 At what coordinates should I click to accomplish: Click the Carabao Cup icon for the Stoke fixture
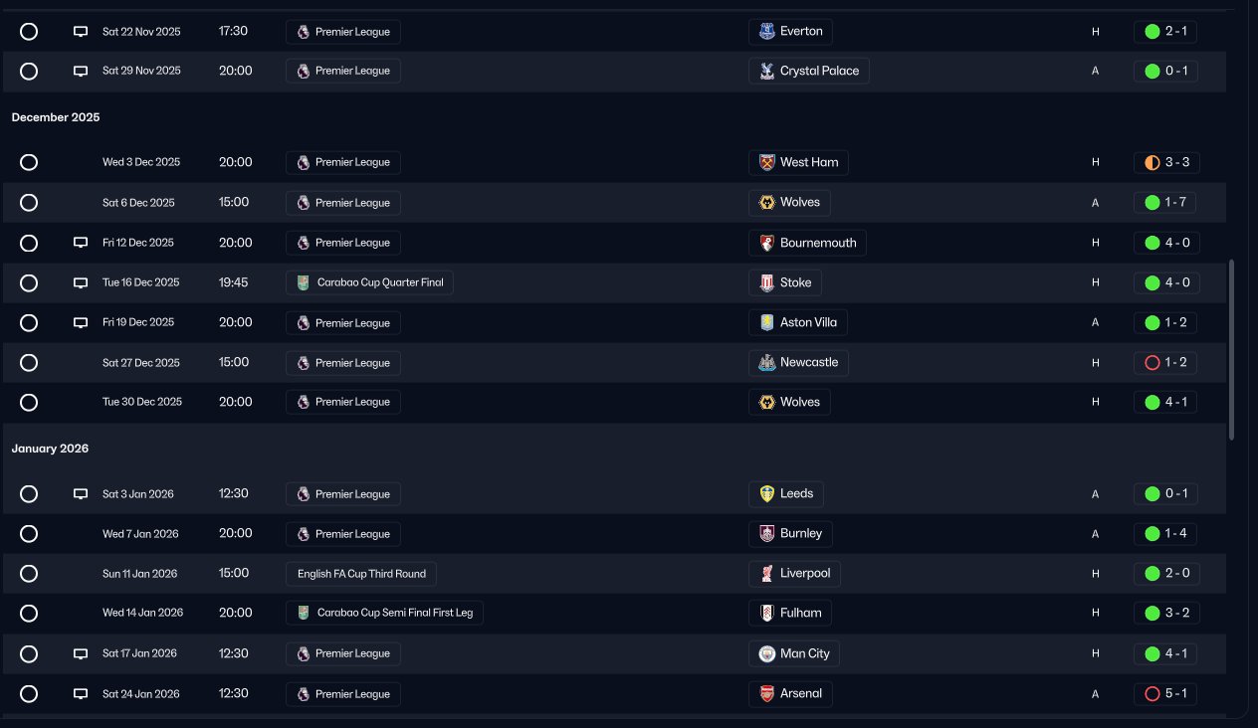[x=304, y=282]
